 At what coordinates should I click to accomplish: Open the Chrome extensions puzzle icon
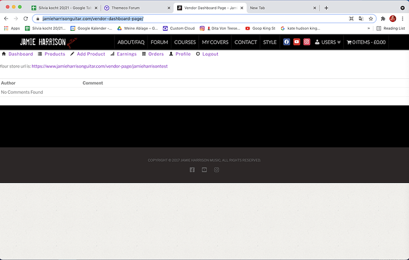[x=383, y=18]
